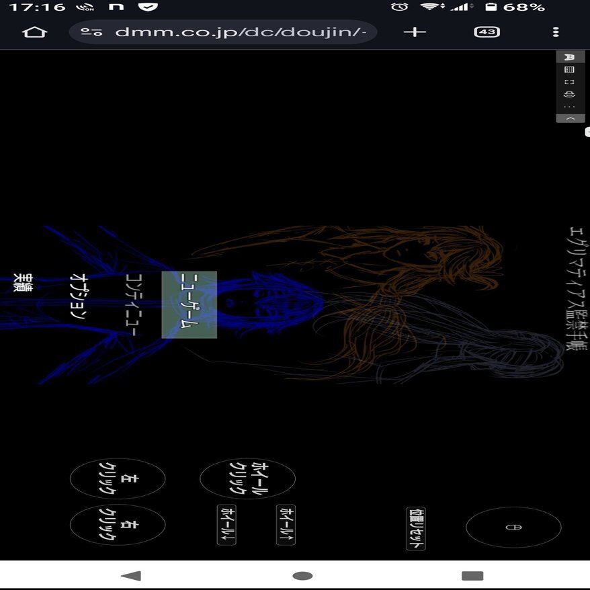This screenshot has height=590, width=590.
Task: Open site info icon beside the URL
Action: 91,32
